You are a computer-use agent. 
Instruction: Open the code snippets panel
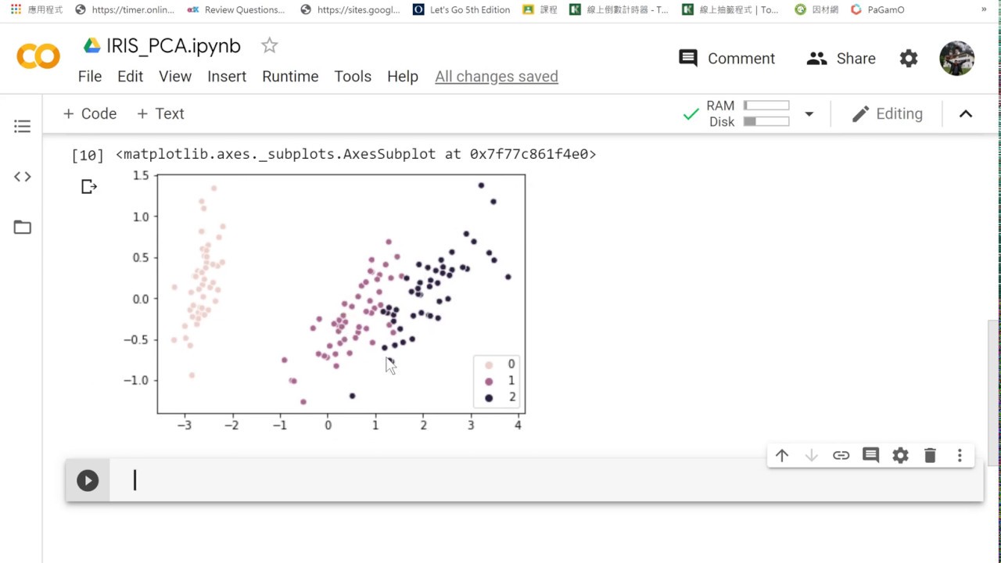pyautogui.click(x=22, y=177)
